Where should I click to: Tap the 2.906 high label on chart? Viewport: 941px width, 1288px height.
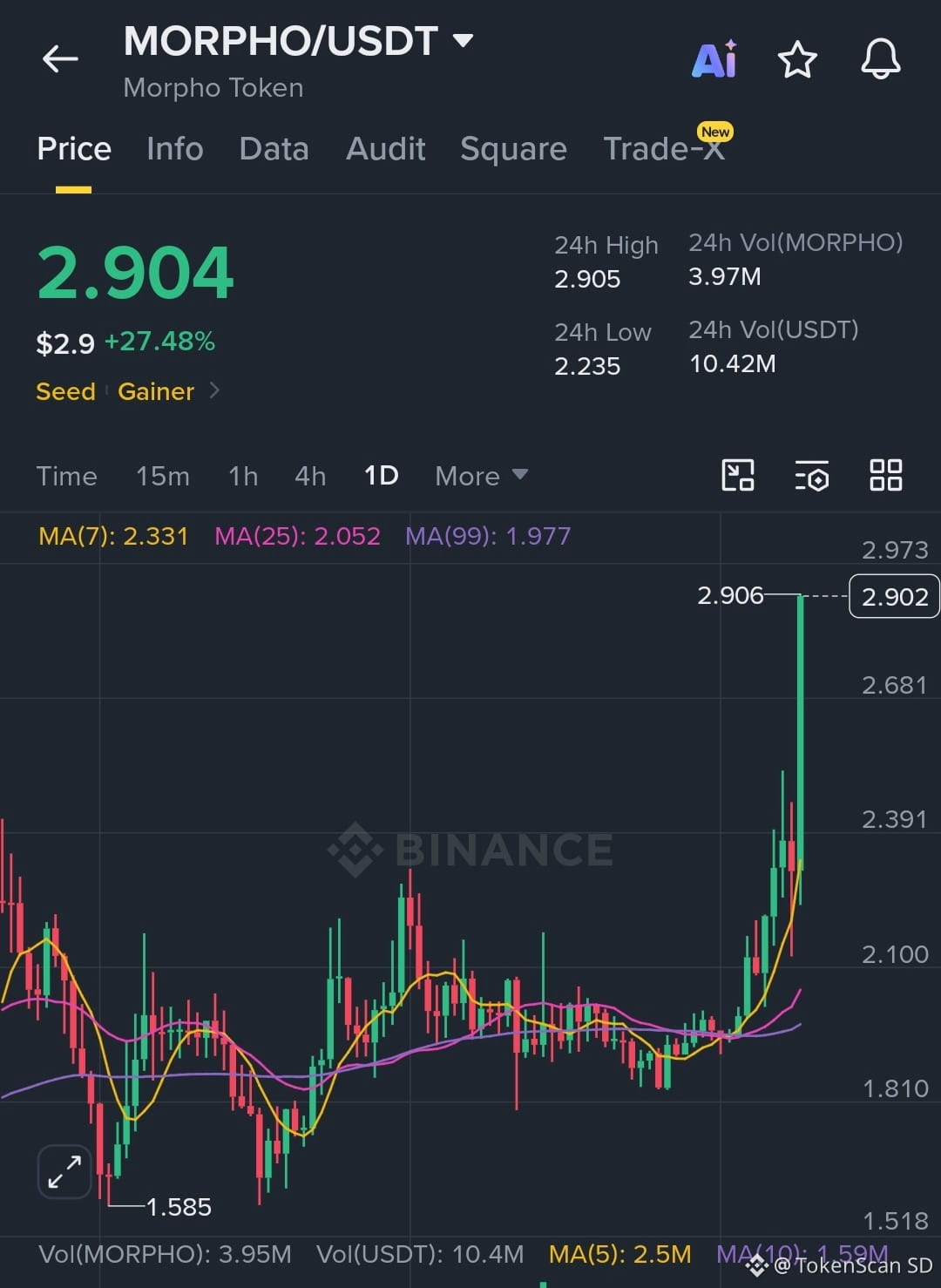click(730, 595)
